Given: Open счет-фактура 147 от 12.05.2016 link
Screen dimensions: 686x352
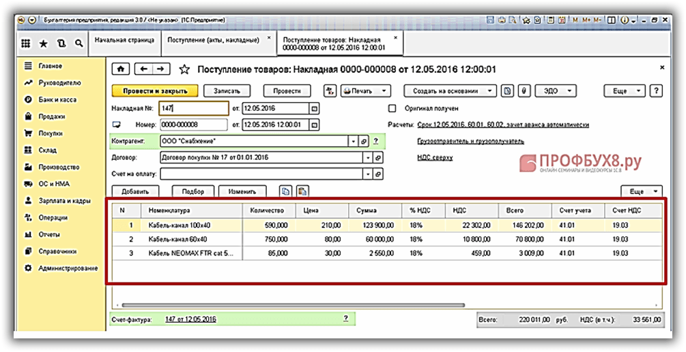Looking at the screenshot, I should [190, 319].
